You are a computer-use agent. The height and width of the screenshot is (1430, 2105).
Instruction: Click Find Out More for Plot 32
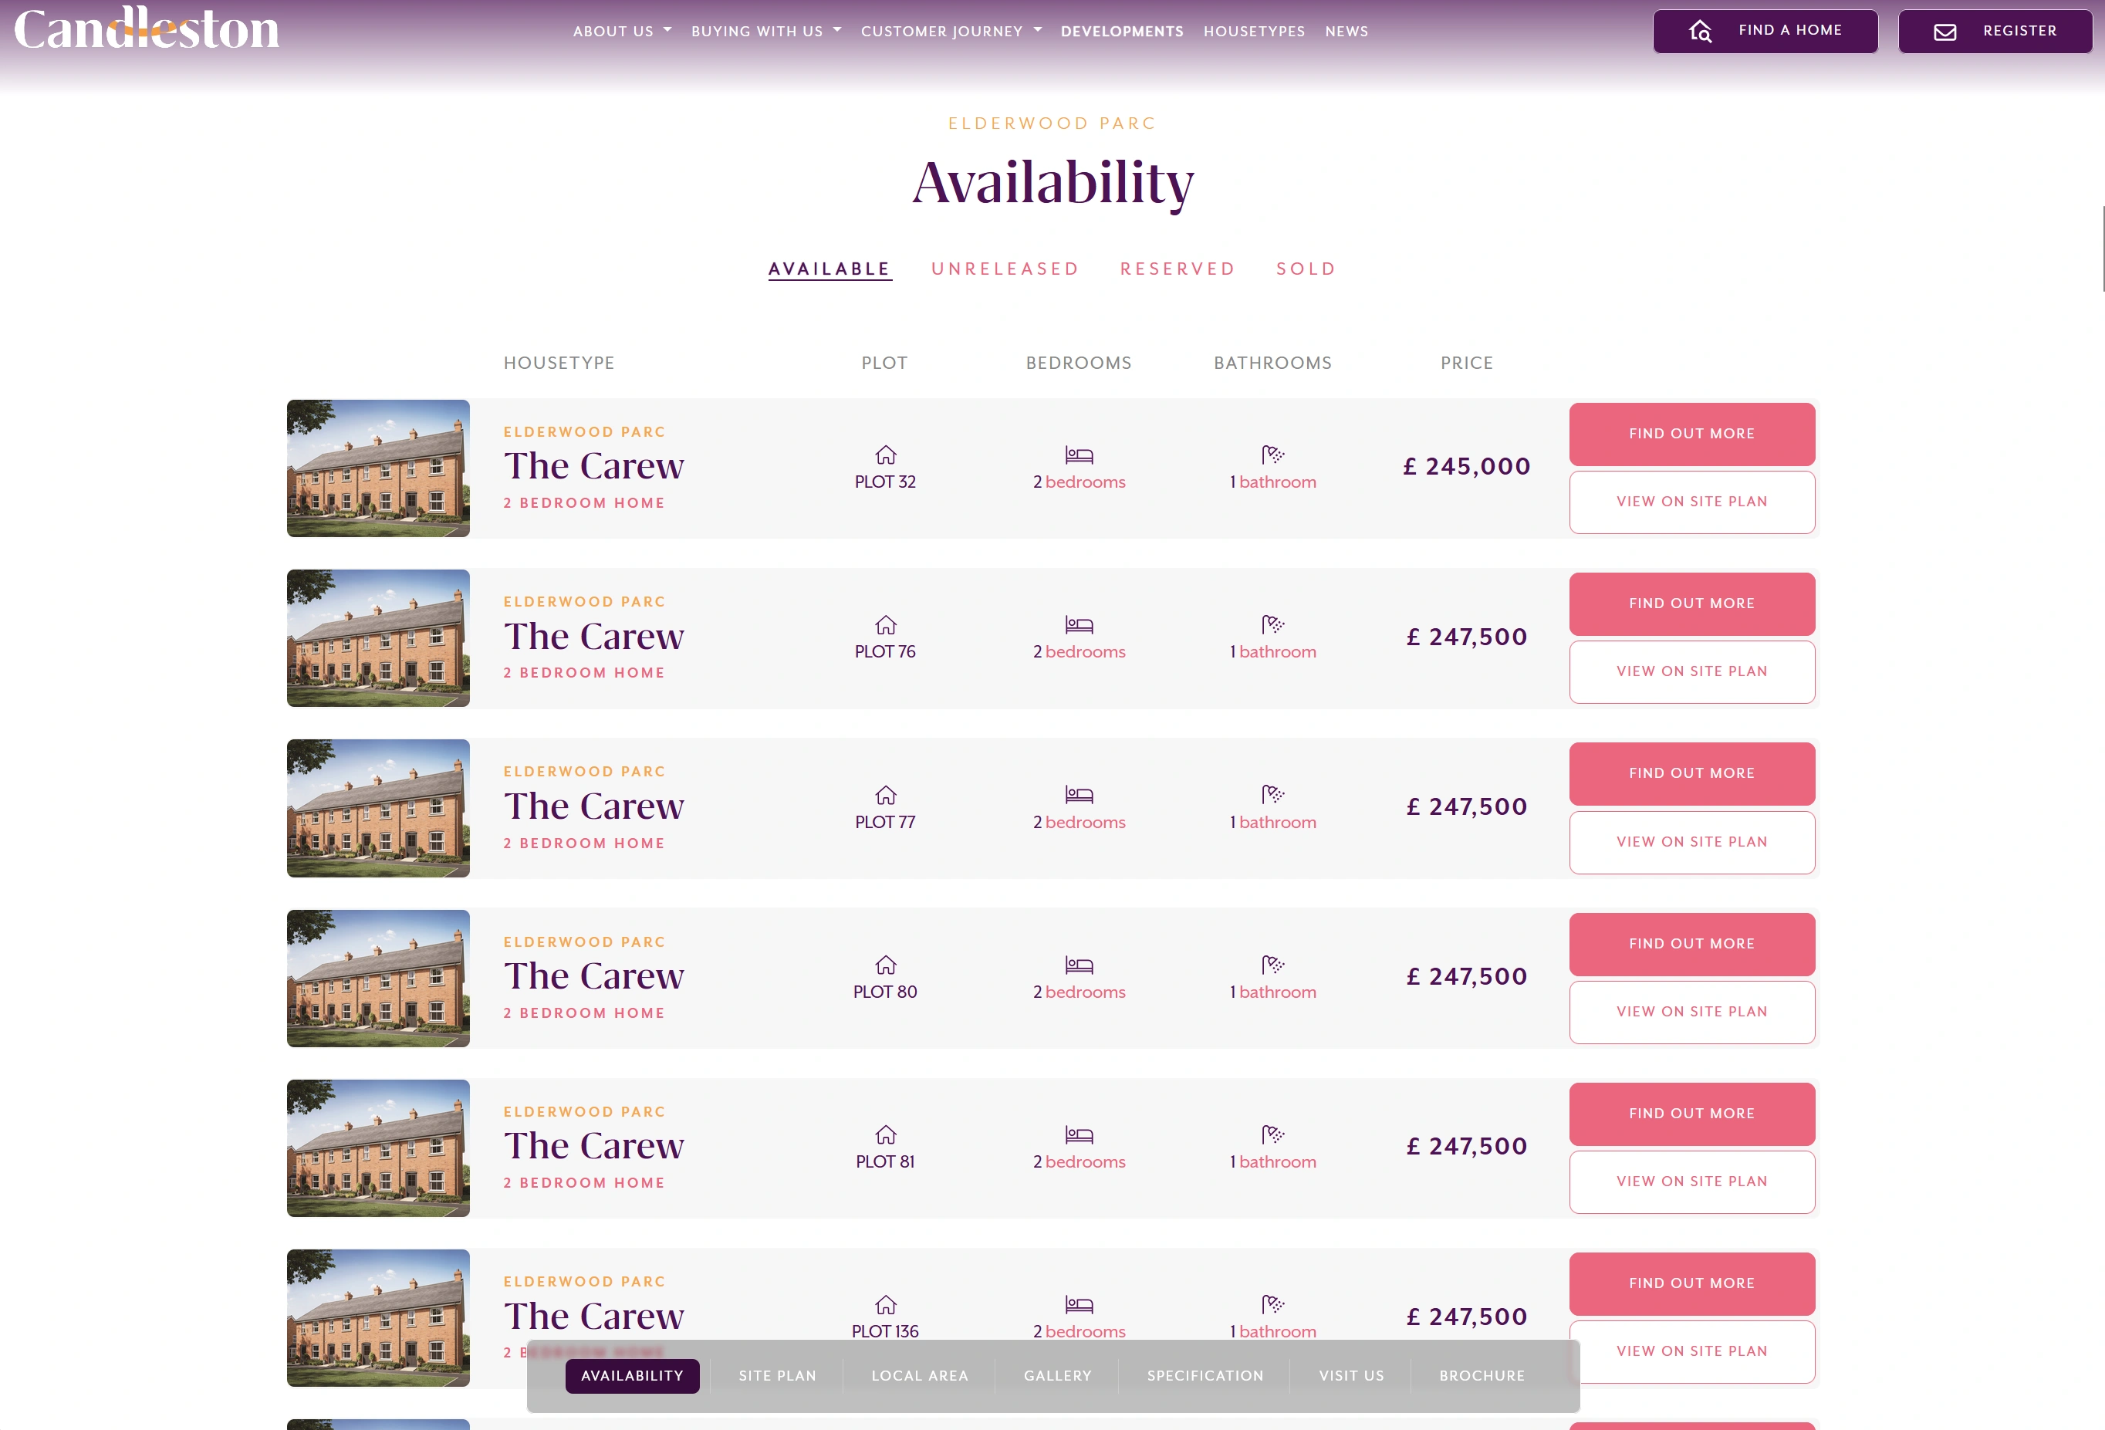coord(1691,434)
